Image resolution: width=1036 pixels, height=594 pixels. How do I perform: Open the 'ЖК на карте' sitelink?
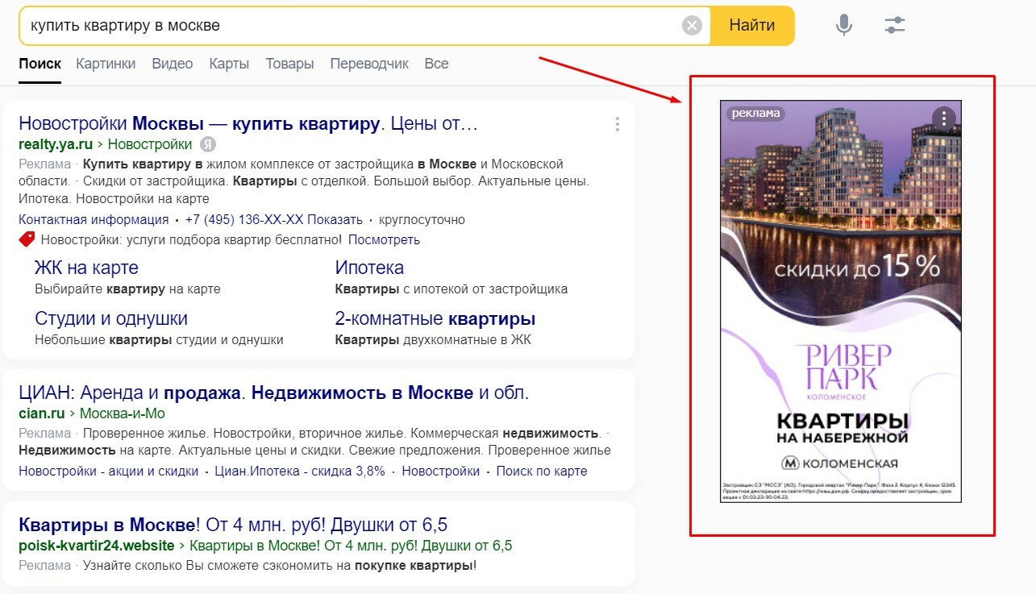(x=86, y=268)
